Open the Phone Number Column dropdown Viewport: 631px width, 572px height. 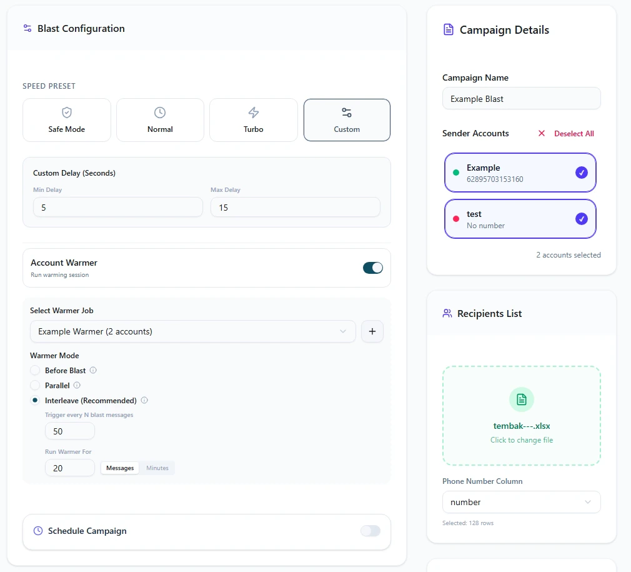click(521, 502)
